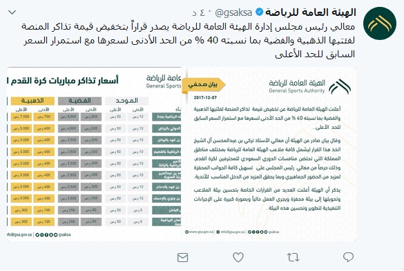Retweet this post using the retweet icon
Image resolution: width=404 pixels, height=271 pixels.
click(x=293, y=257)
